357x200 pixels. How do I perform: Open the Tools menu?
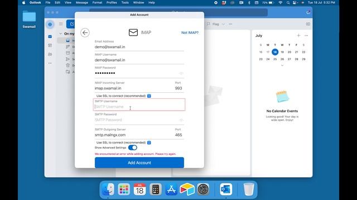point(125,2)
